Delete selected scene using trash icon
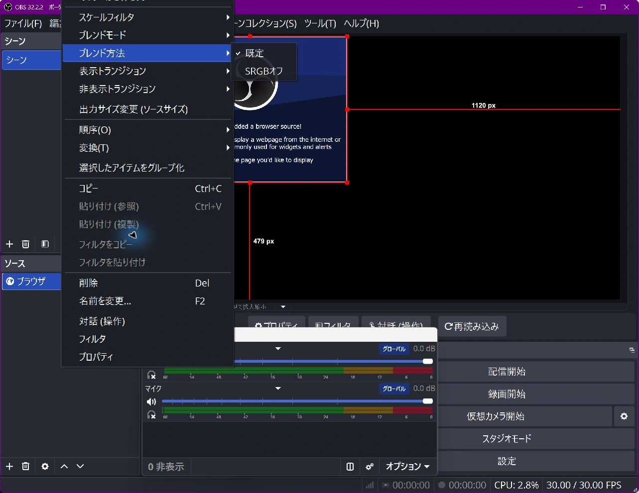This screenshot has height=493, width=639. pos(25,244)
